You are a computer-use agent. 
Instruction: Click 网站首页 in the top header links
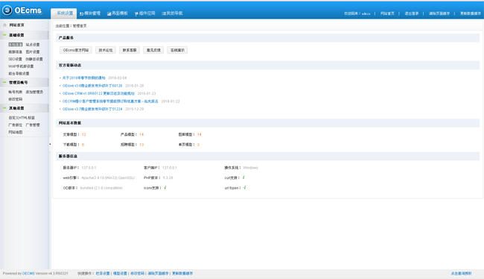[x=387, y=13]
